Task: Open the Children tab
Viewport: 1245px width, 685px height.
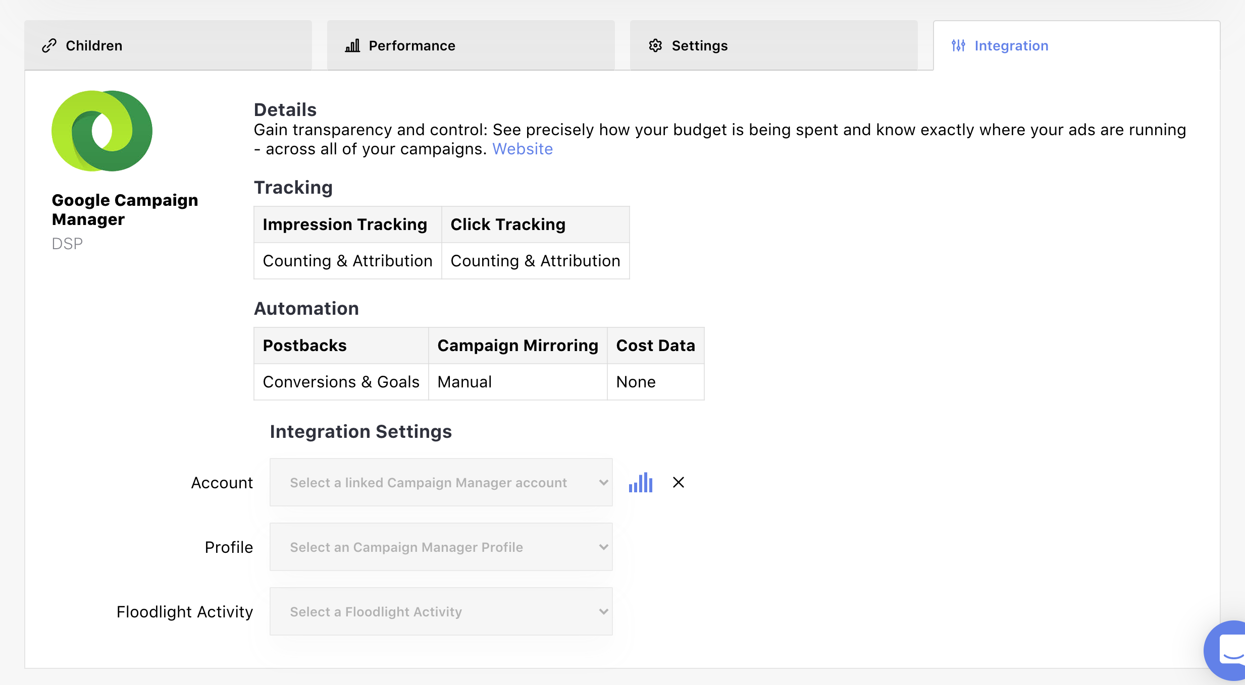Action: [x=168, y=45]
